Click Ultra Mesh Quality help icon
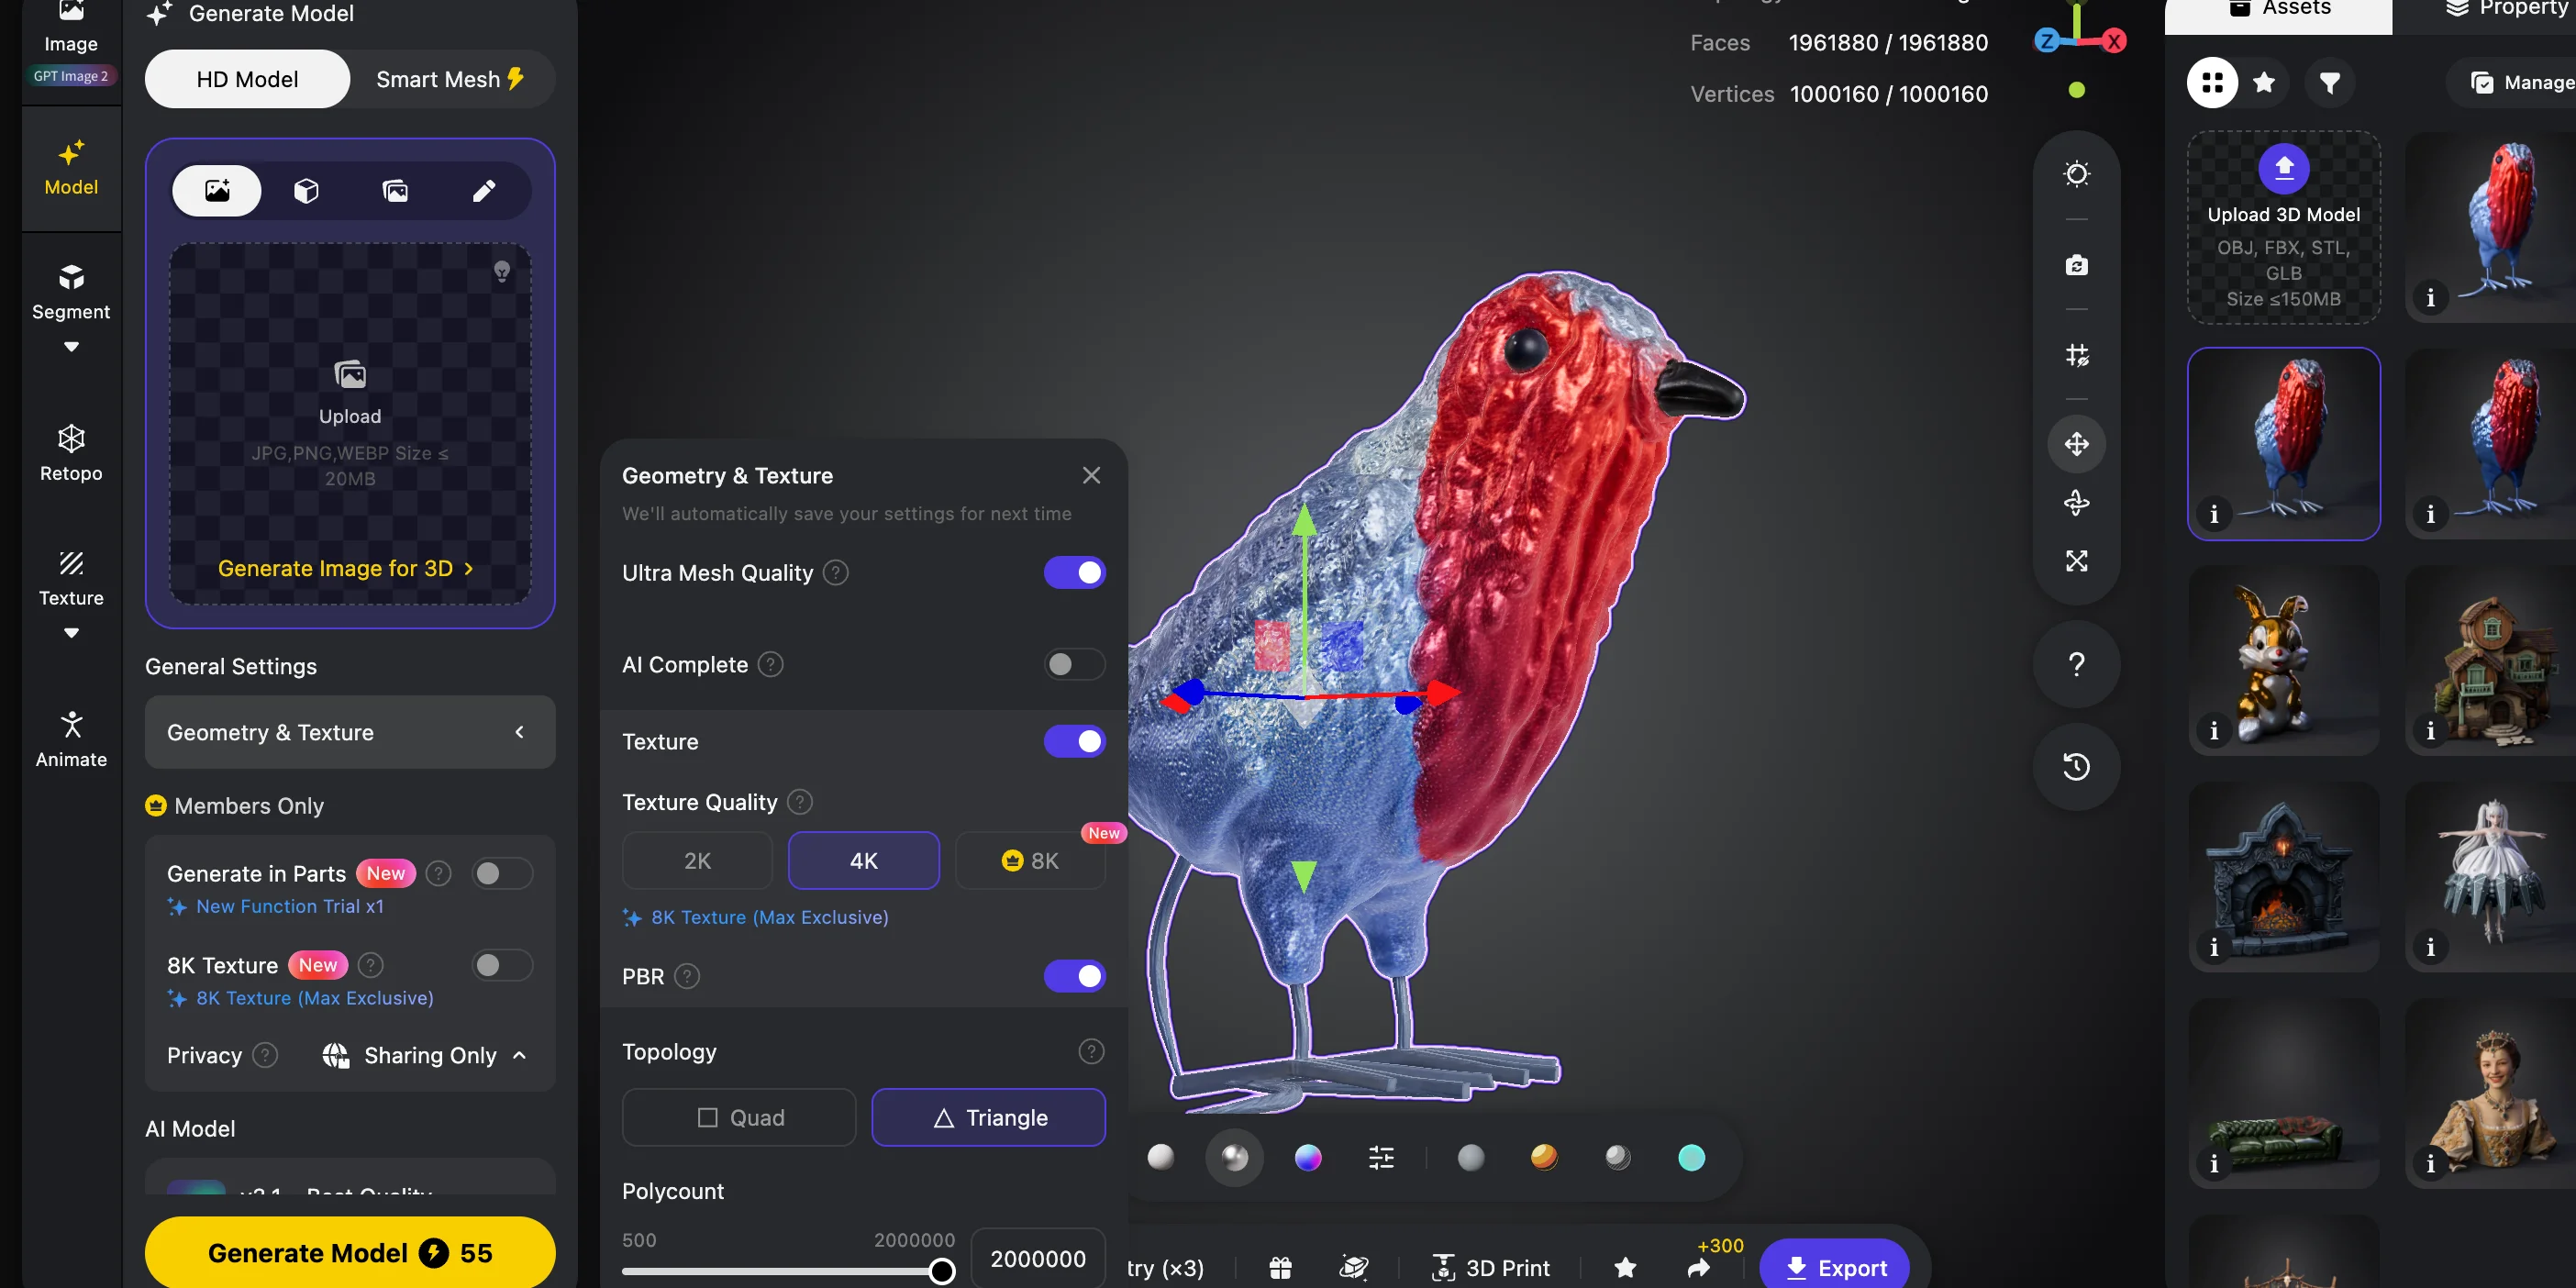 point(836,573)
